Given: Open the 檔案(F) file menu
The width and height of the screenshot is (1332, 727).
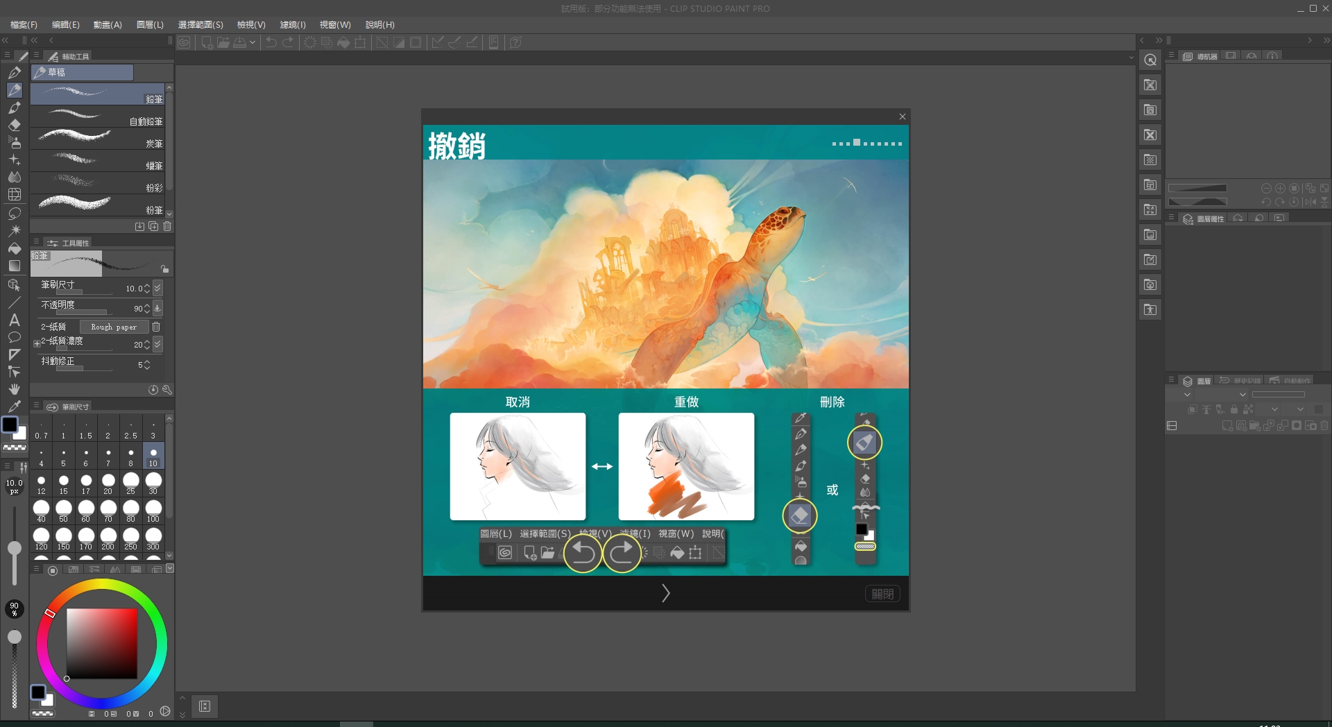Looking at the screenshot, I should 24,24.
